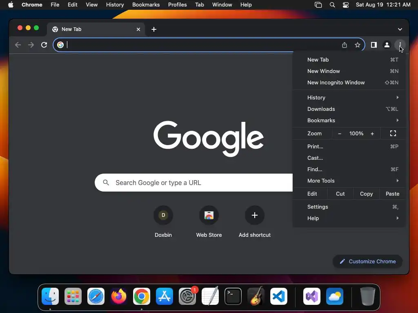The image size is (418, 313).
Task: Click the three-dot Chrome menu button
Action: [x=400, y=45]
